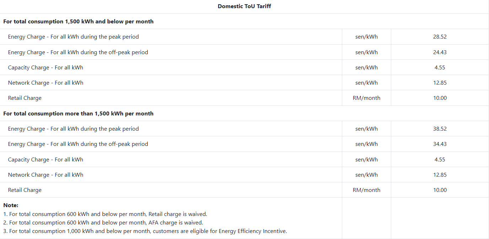Select off-peak Energy Charge label in second section
Viewport: 489px width, 239px height.
[78, 144]
